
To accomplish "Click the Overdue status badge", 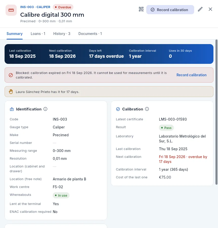I will click(x=63, y=7).
